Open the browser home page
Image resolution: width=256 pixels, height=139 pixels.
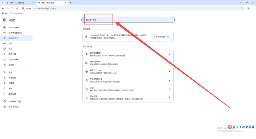[x=17, y=8]
